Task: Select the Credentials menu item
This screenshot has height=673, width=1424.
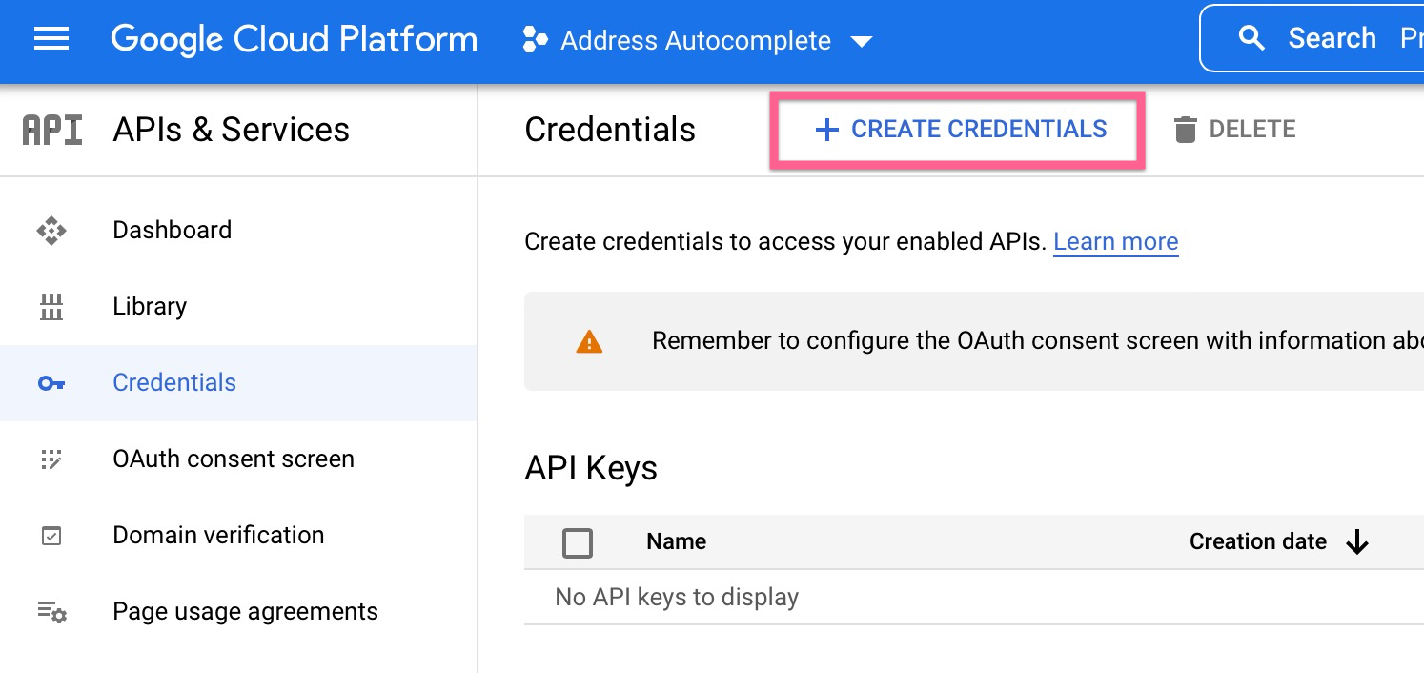Action: [174, 382]
